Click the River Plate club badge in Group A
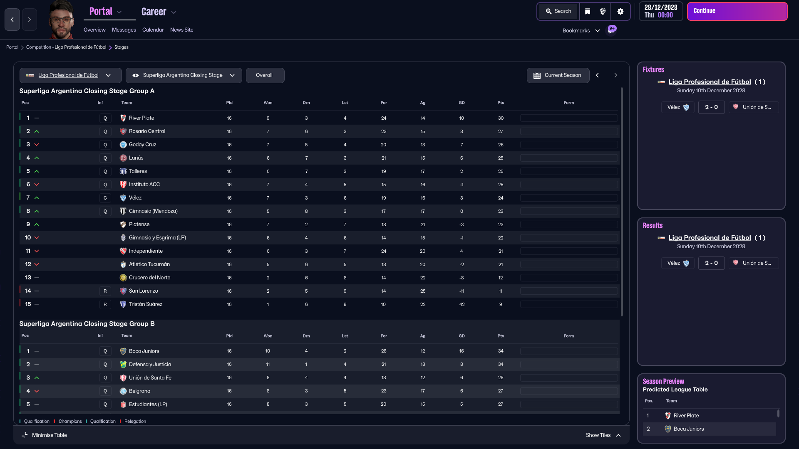This screenshot has height=449, width=799. pos(123,118)
